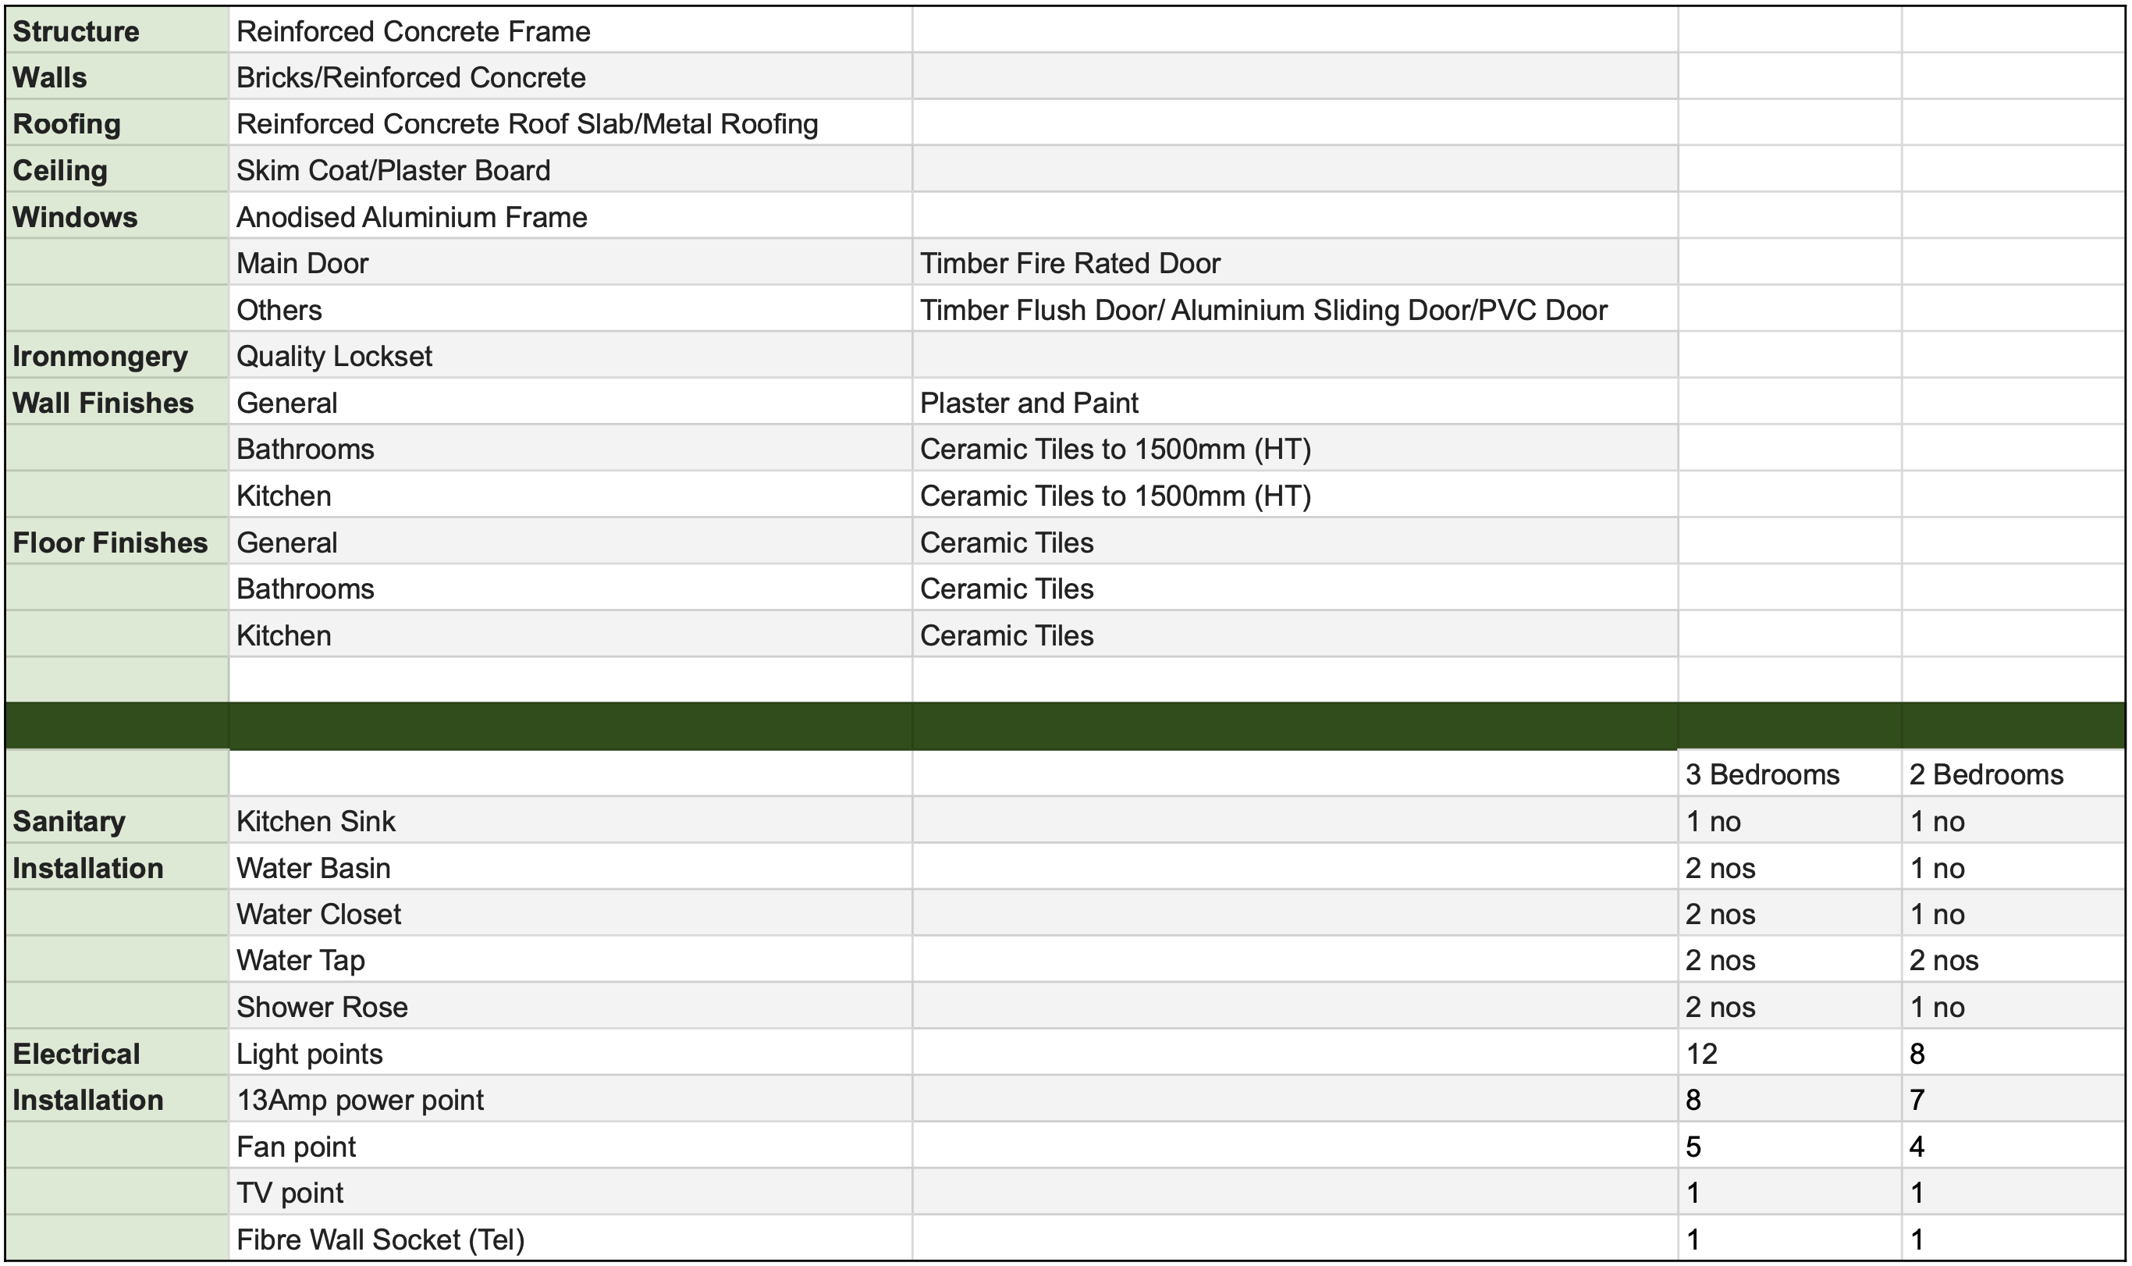
Task: Click the Water Closet row label
Action: tap(318, 915)
